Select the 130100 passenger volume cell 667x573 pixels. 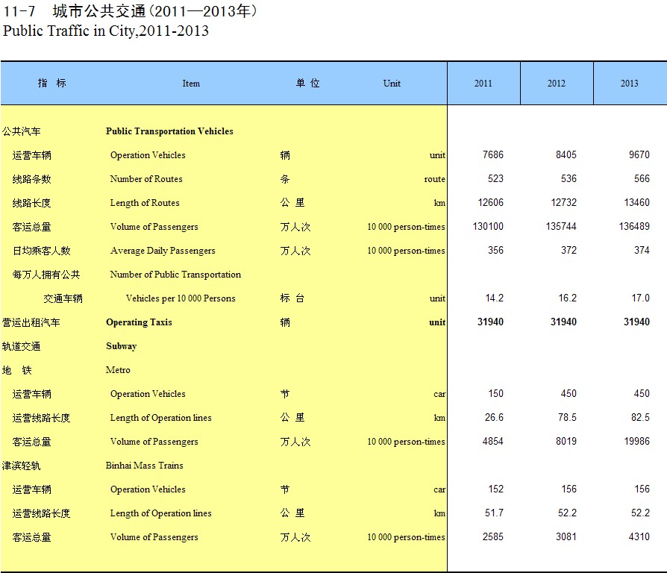point(488,227)
